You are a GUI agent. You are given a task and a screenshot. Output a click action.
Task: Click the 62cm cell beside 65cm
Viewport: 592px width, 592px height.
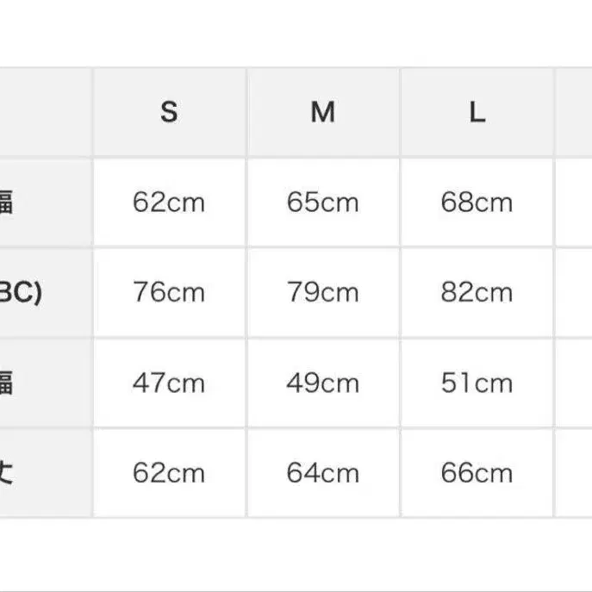coord(169,203)
